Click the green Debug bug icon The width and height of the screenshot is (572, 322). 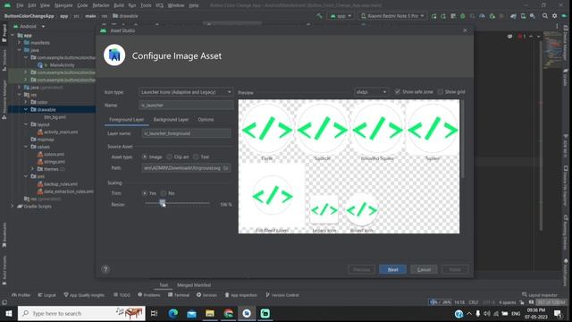[x=463, y=16]
